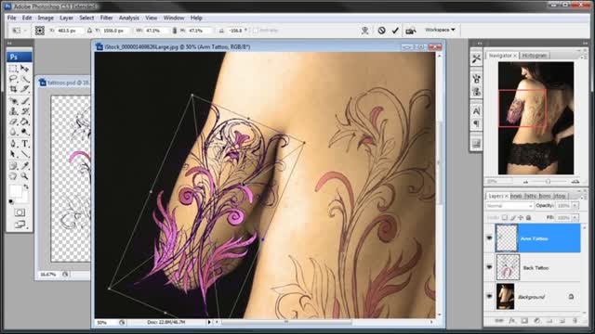Select the Clone Stamp tool
The width and height of the screenshot is (595, 334).
pyautogui.click(x=13, y=111)
